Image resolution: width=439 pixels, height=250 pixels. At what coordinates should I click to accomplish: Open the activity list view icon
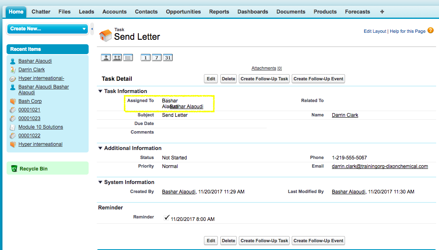click(x=128, y=58)
